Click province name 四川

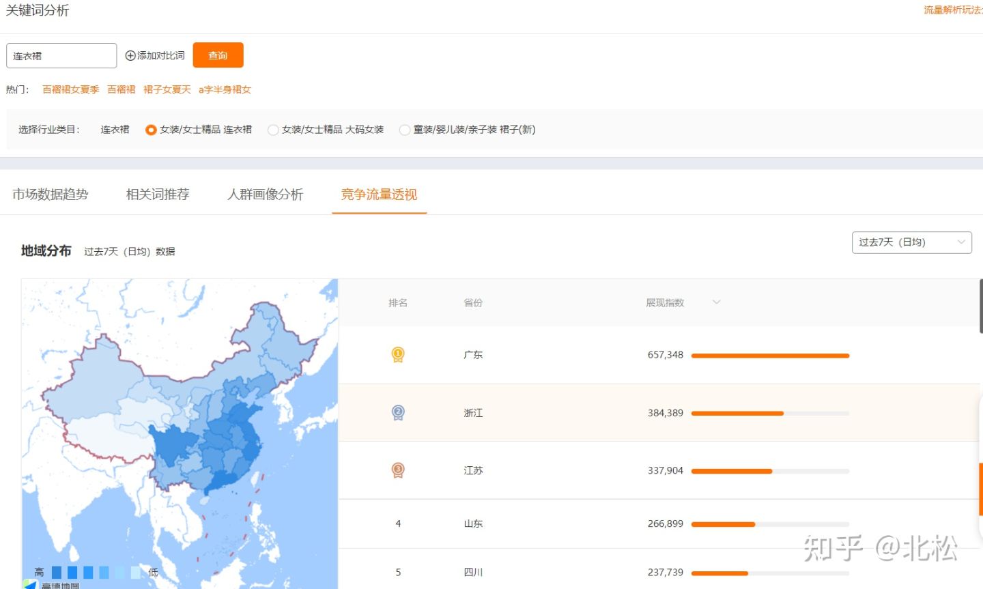pos(473,572)
